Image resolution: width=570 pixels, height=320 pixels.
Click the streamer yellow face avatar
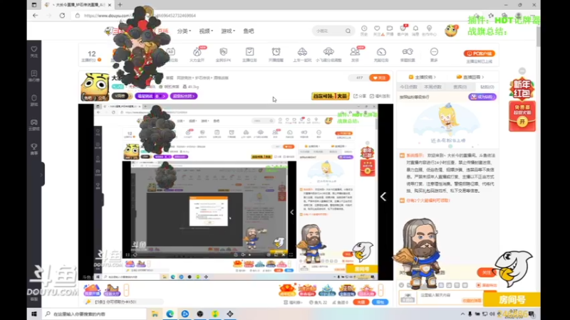click(95, 87)
